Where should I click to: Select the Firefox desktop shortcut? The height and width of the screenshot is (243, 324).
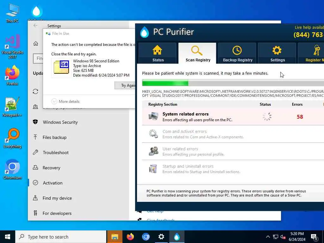tap(12, 75)
